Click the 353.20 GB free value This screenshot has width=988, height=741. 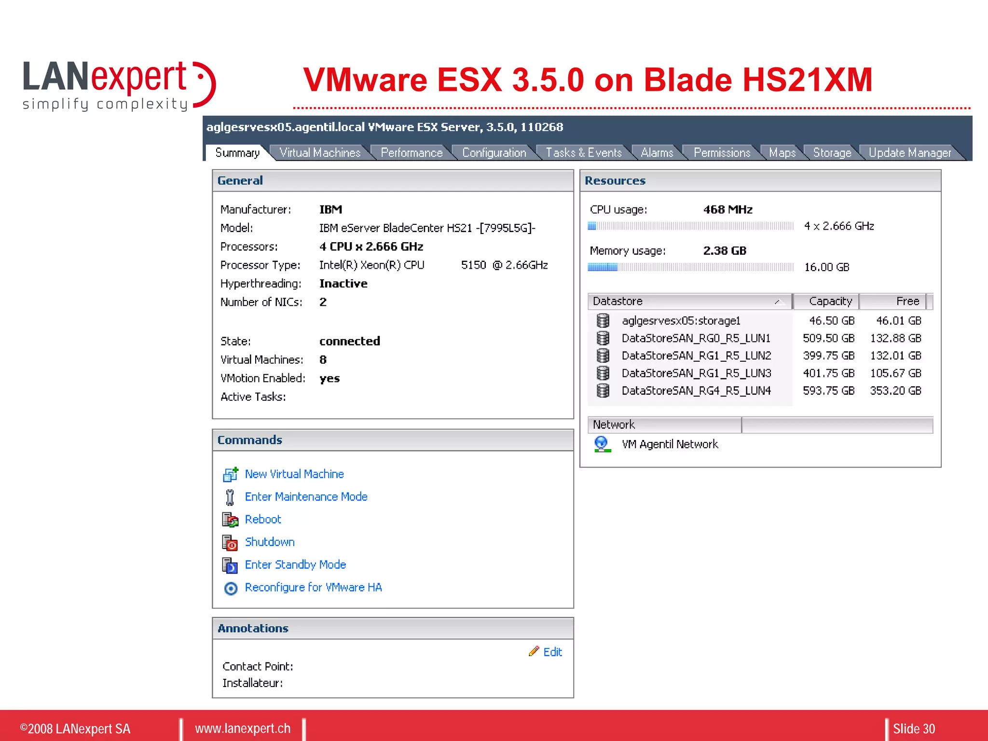(895, 391)
